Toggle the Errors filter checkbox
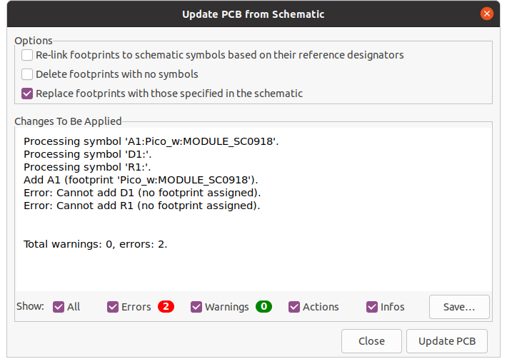507x364 pixels. coord(113,307)
